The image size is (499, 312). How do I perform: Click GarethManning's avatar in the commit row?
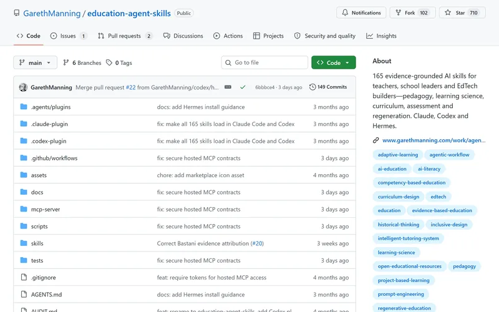(x=23, y=87)
